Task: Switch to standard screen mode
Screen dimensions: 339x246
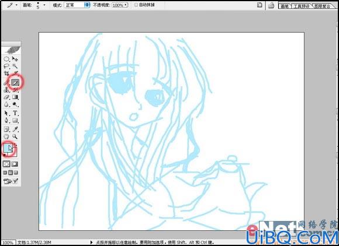Action: pyautogui.click(x=5, y=173)
